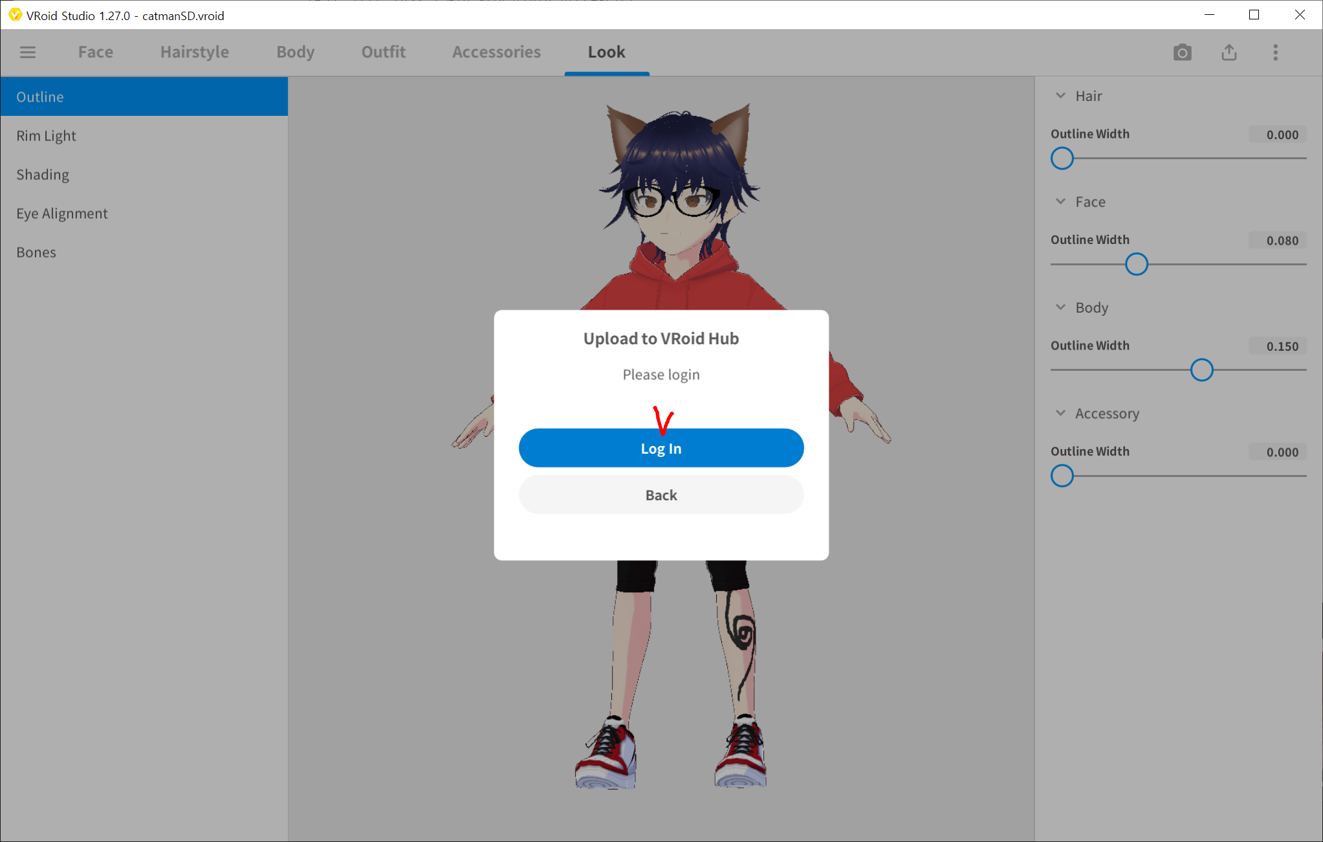Viewport: 1323px width, 842px height.
Task: Collapse the Body outline section
Action: [x=1060, y=307]
